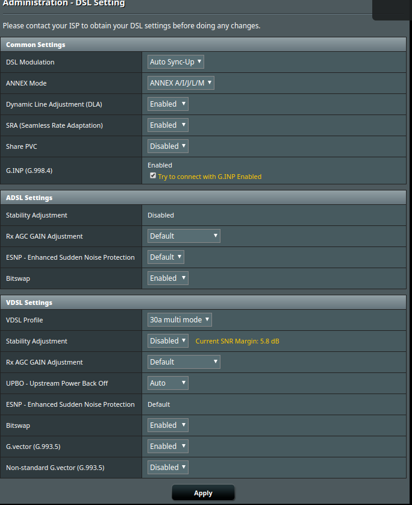This screenshot has width=412, height=505.
Task: Click the Current SNR Margin text
Action: click(237, 341)
